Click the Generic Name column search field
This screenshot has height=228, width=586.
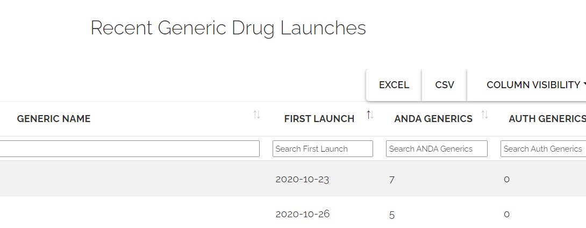(x=129, y=149)
